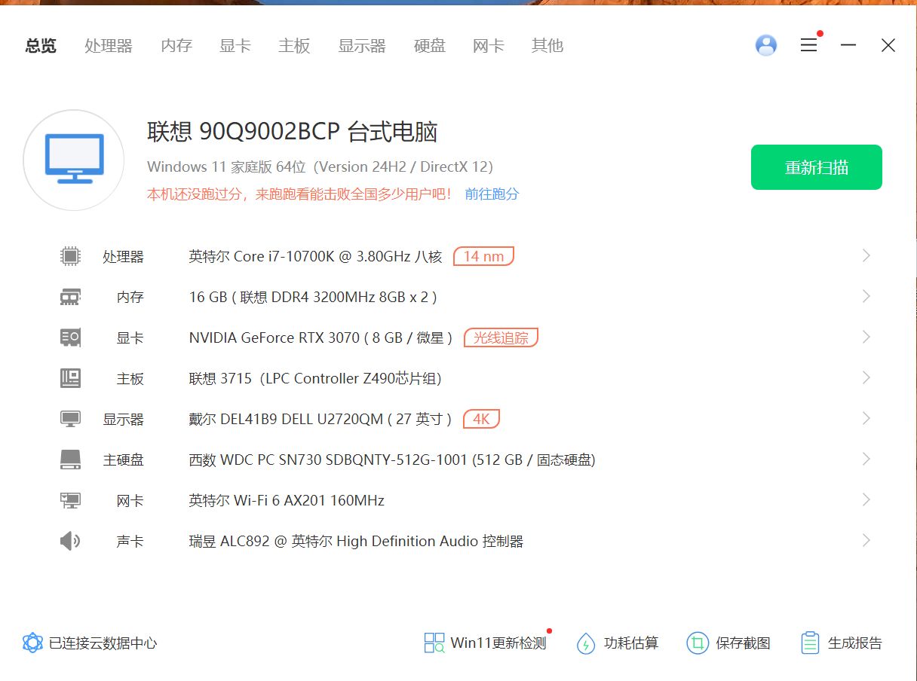The width and height of the screenshot is (917, 681).
Task: Close the hardware info window
Action: pos(888,45)
